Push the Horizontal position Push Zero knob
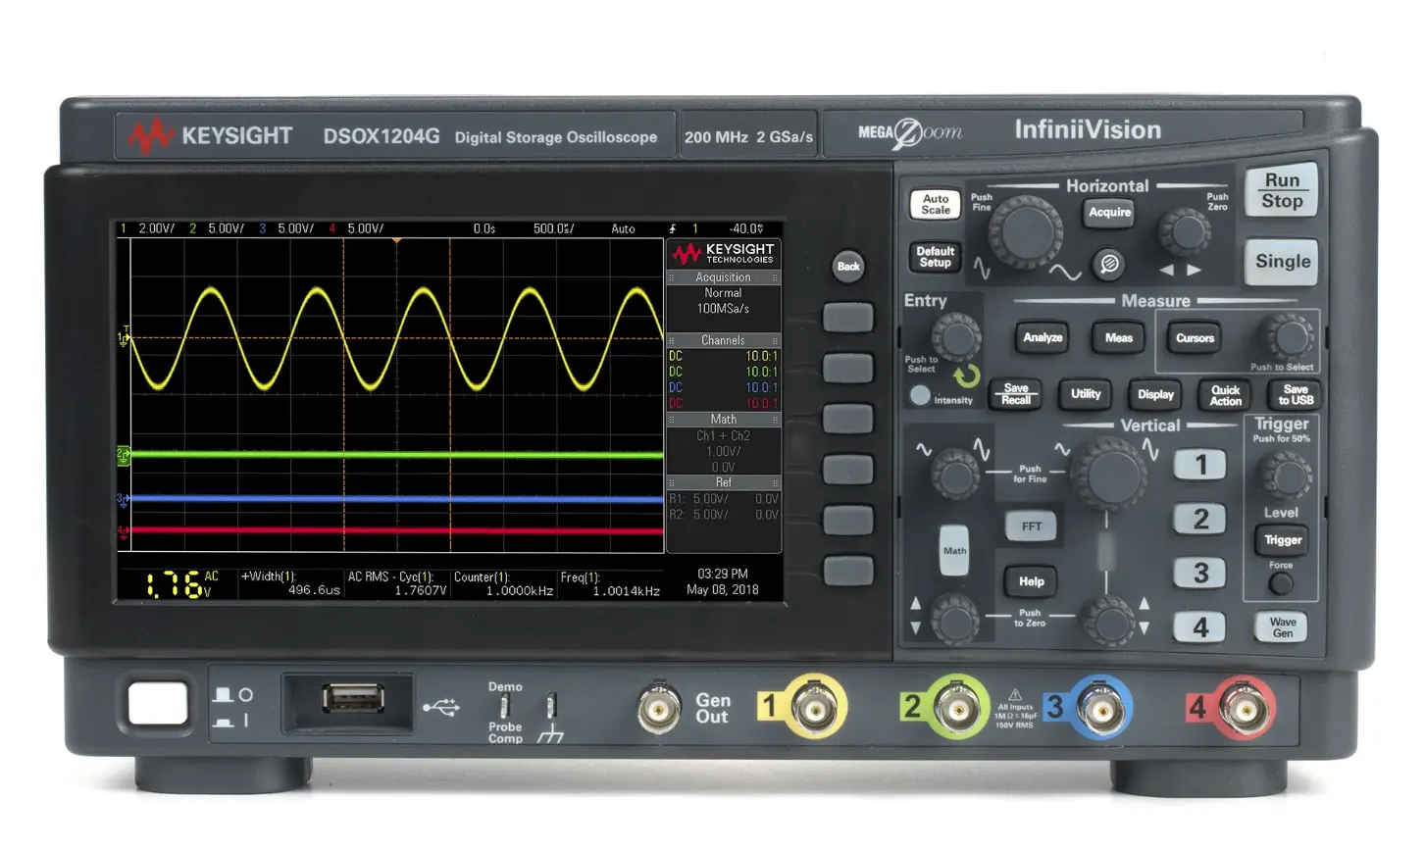Viewport: 1425px width, 851px height. [x=1185, y=232]
